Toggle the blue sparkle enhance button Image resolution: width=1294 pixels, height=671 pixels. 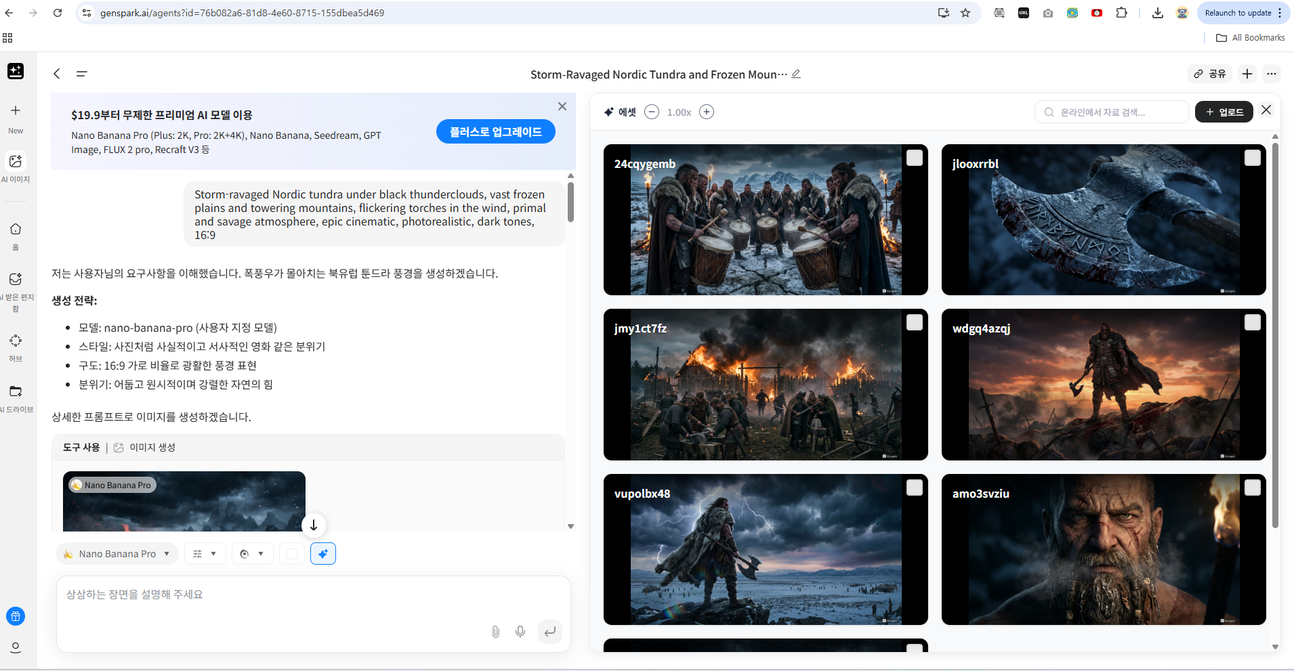pyautogui.click(x=323, y=554)
